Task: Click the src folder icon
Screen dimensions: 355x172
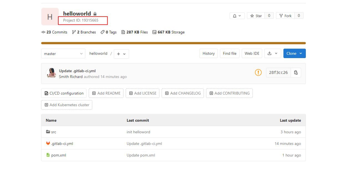Action: pyautogui.click(x=48, y=132)
